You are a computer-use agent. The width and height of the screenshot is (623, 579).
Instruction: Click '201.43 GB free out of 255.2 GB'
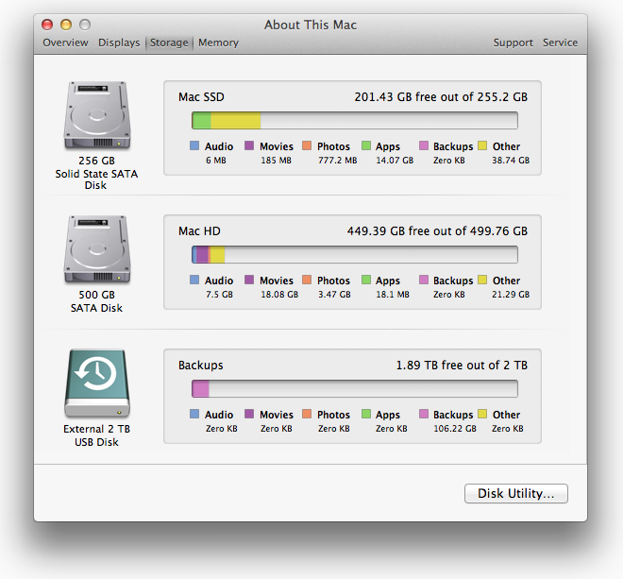pos(441,97)
